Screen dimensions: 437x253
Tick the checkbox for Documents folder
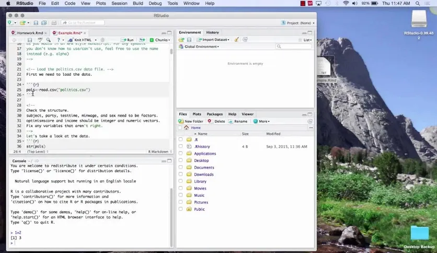point(180,167)
